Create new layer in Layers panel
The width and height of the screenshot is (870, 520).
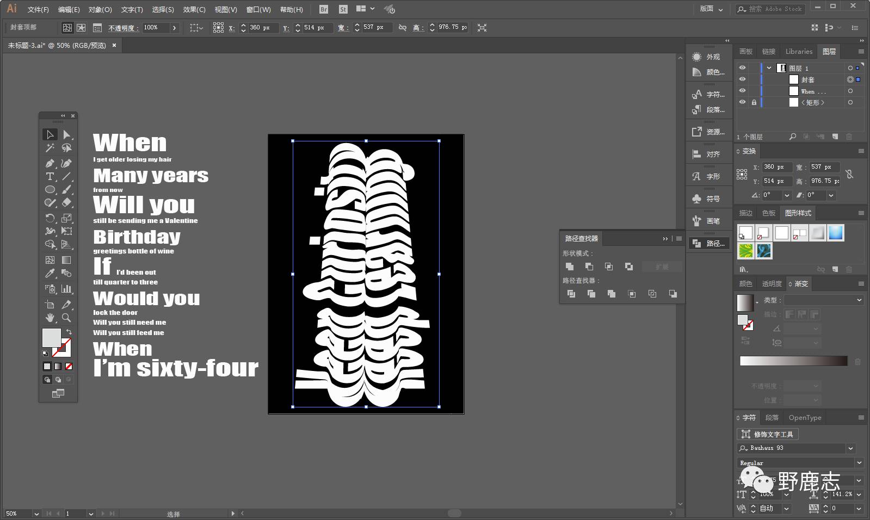(x=835, y=137)
